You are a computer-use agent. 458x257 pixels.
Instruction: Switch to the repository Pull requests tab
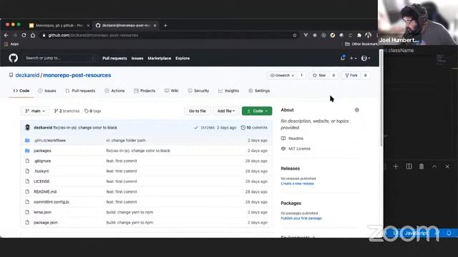click(80, 91)
